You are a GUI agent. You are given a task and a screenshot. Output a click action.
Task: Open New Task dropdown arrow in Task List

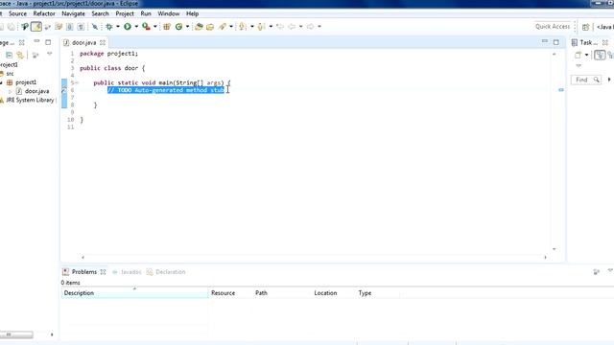pyautogui.click(x=586, y=56)
